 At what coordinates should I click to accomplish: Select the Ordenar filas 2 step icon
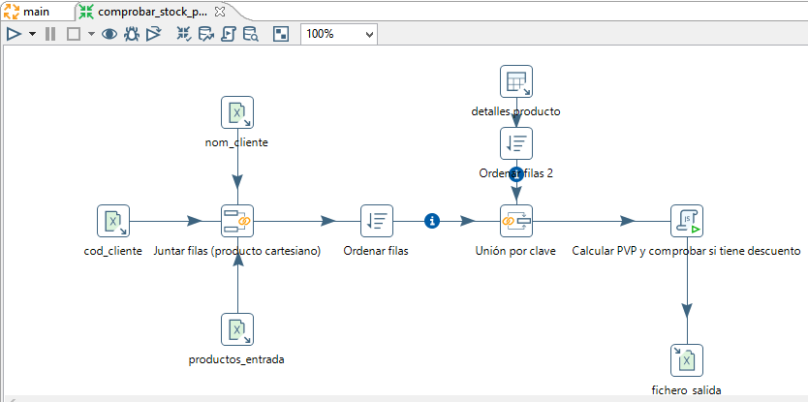click(516, 143)
